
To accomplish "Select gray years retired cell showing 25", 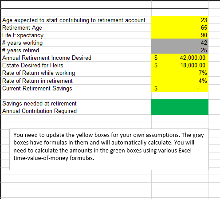I will (x=180, y=50).
